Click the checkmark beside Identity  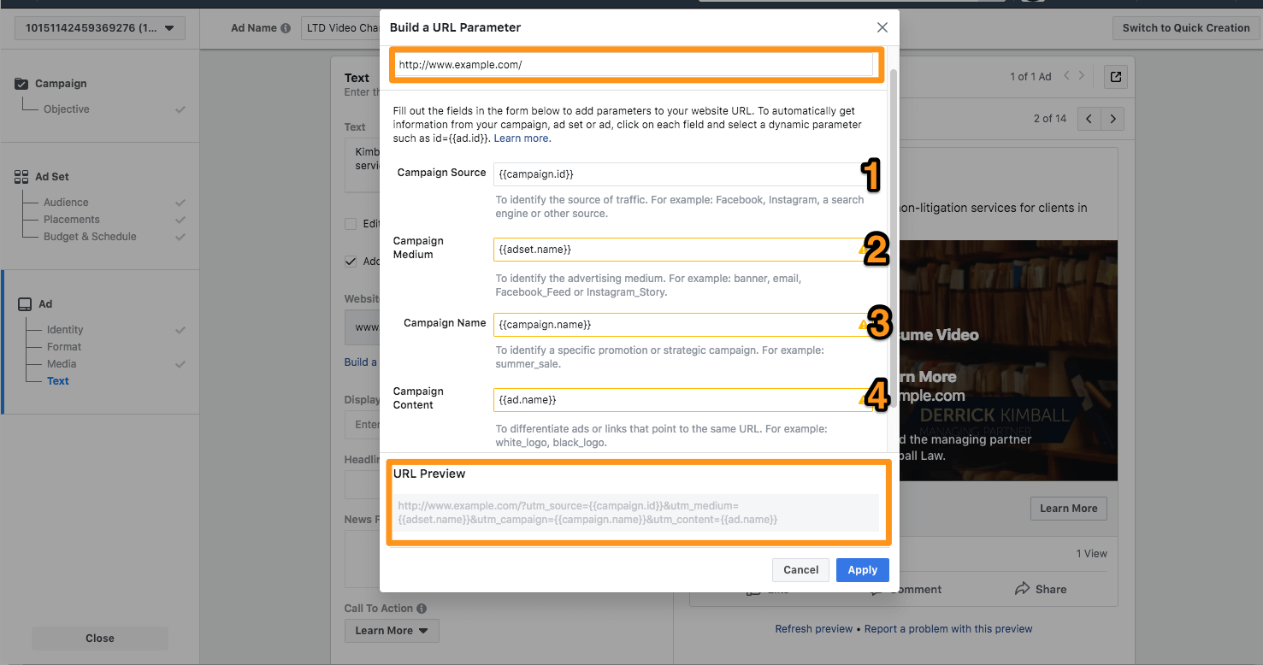click(180, 330)
